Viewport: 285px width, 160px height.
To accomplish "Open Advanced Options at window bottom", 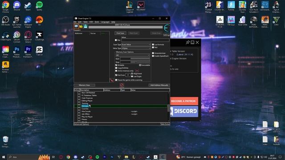I will (x=81, y=124).
